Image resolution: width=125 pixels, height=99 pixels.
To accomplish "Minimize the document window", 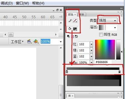I will [x=53, y=10].
